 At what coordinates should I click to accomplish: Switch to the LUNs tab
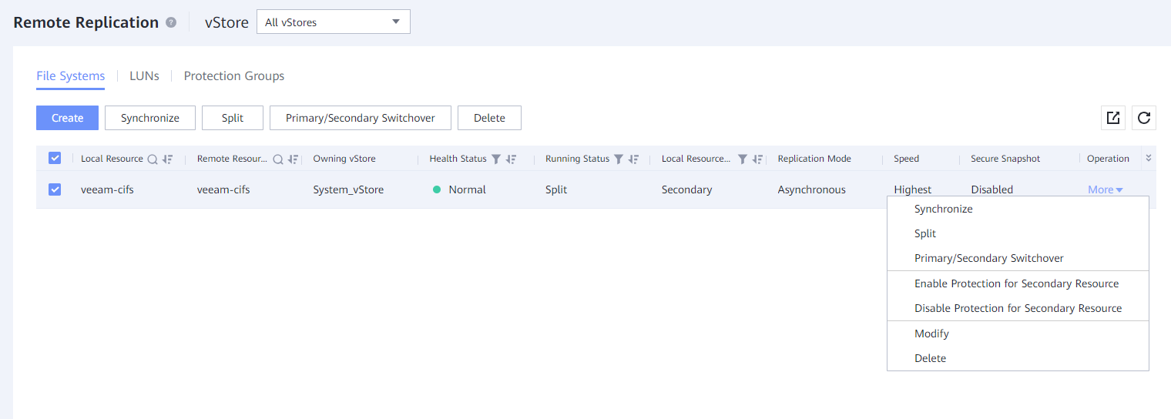pos(144,75)
